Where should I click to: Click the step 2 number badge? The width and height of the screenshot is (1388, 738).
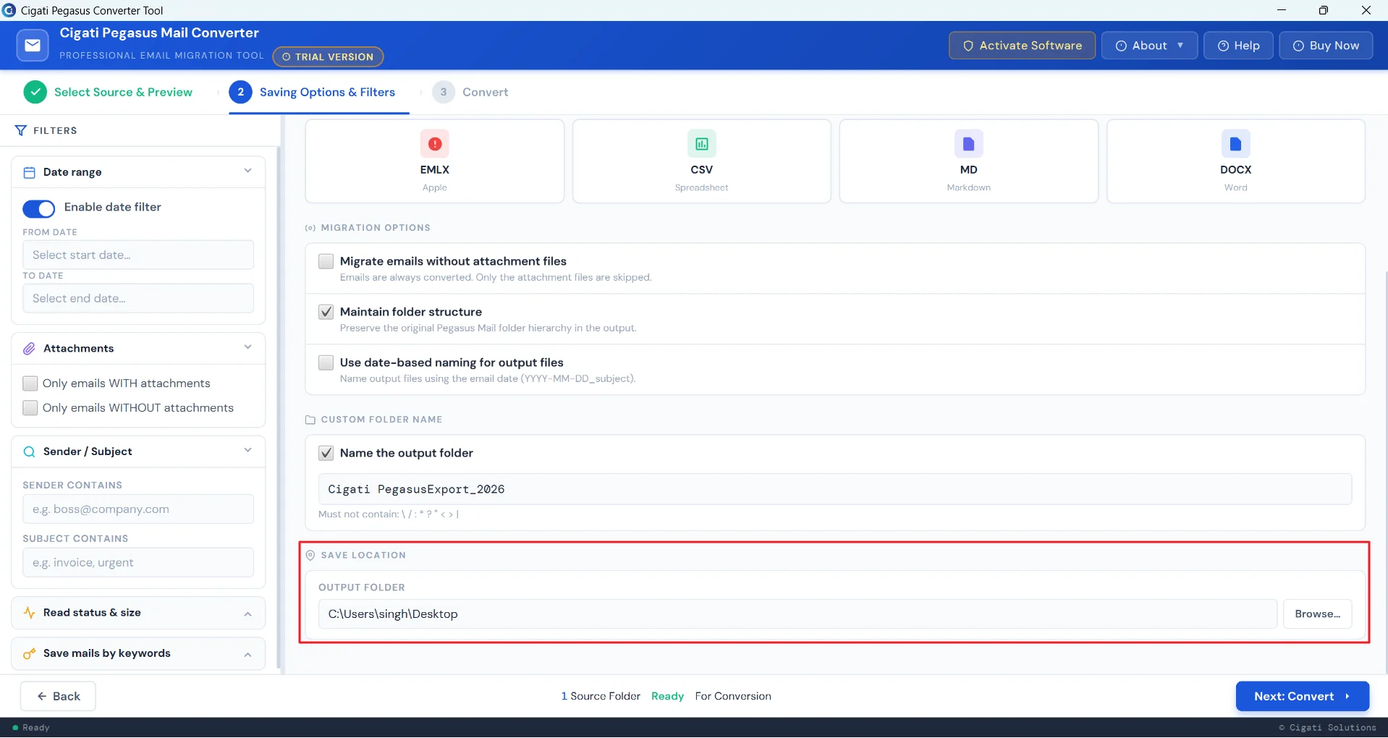click(x=241, y=92)
